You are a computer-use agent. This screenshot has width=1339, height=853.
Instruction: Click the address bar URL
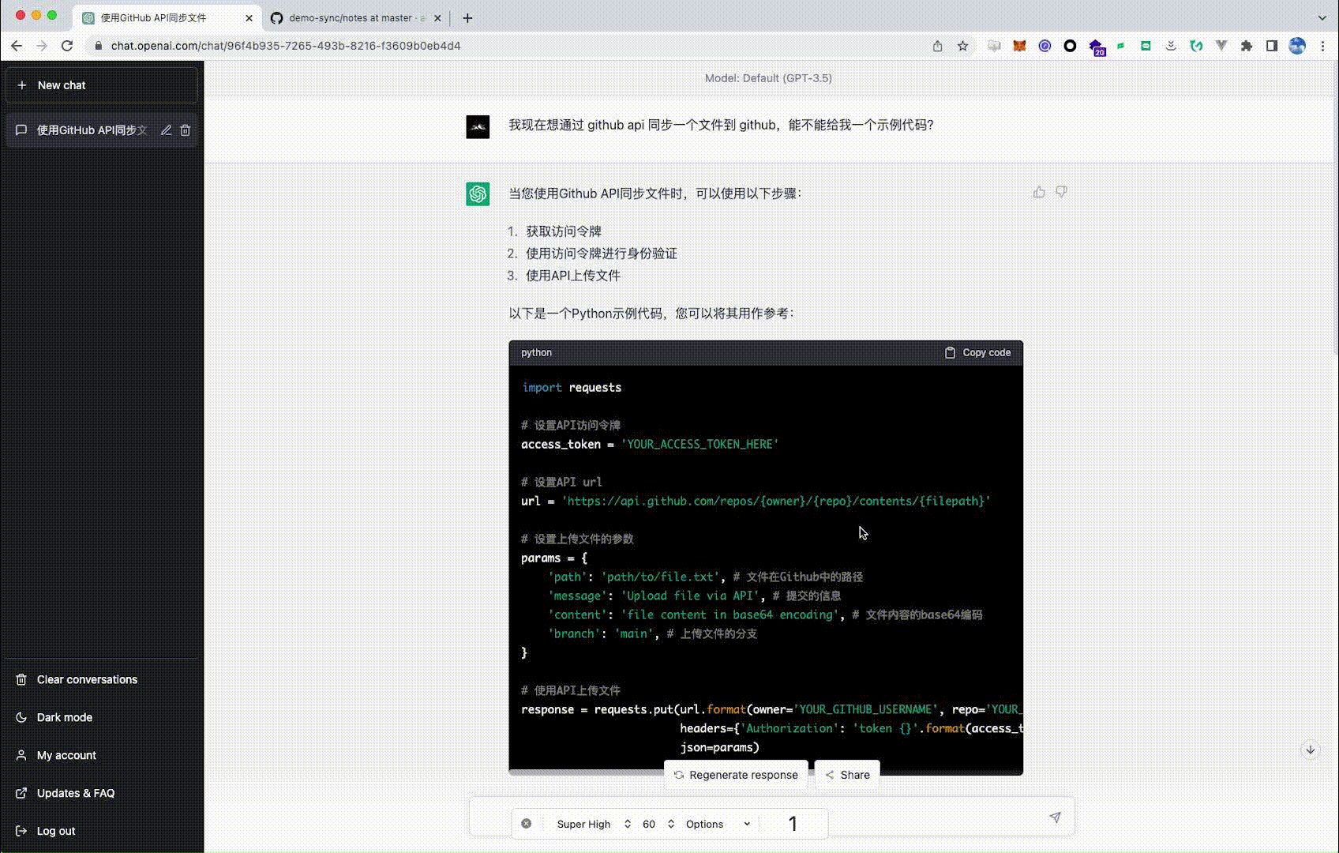pyautogui.click(x=286, y=46)
